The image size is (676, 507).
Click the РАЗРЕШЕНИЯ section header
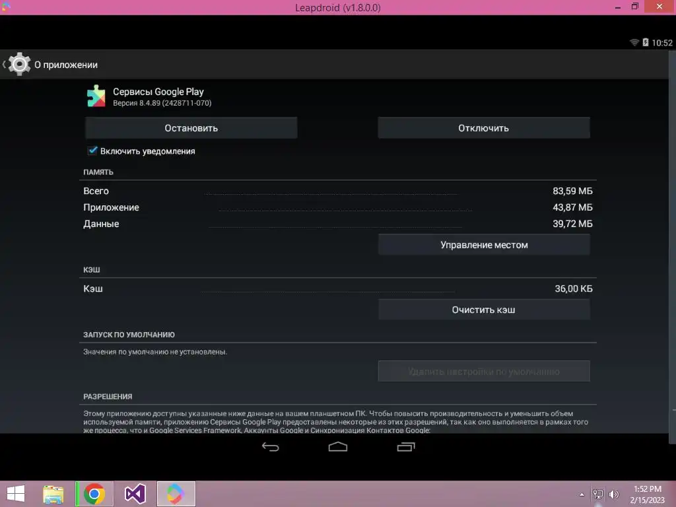[108, 396]
